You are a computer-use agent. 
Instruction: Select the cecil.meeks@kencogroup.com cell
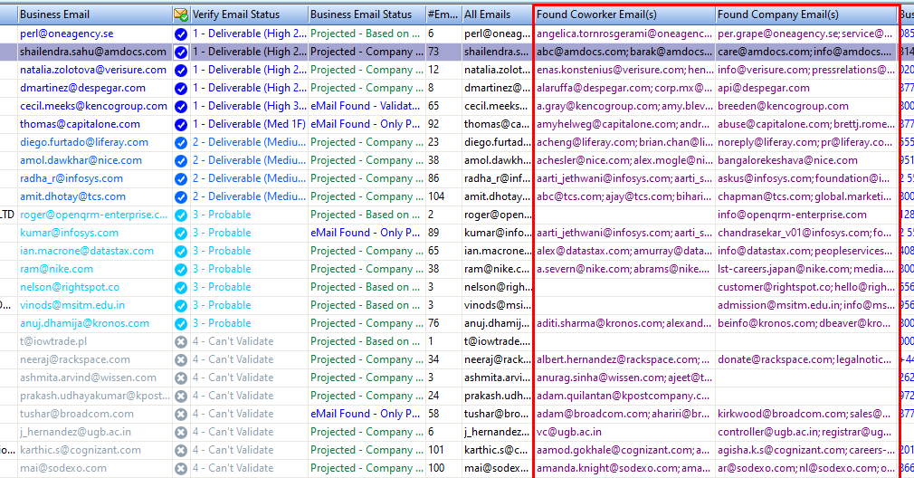tap(93, 106)
